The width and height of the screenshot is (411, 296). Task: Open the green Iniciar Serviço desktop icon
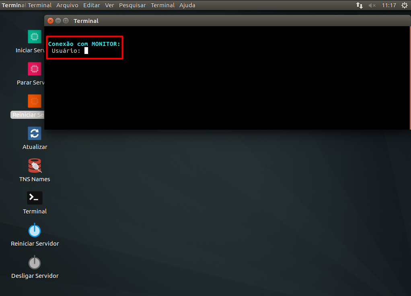(x=34, y=37)
